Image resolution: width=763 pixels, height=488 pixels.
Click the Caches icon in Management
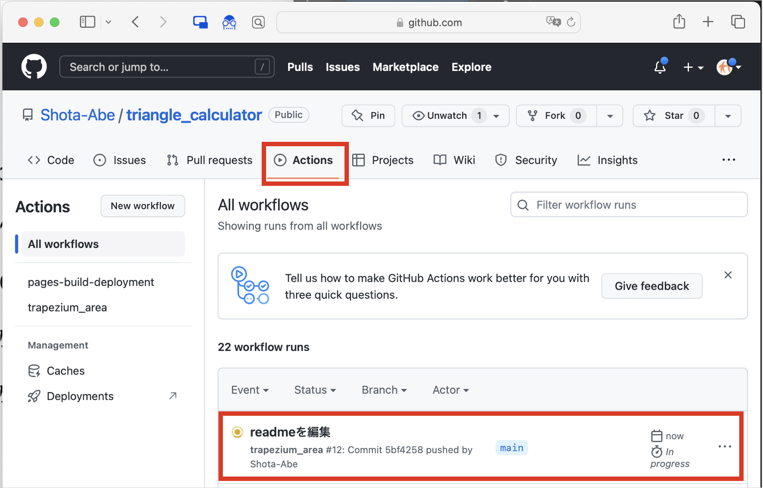pos(34,370)
